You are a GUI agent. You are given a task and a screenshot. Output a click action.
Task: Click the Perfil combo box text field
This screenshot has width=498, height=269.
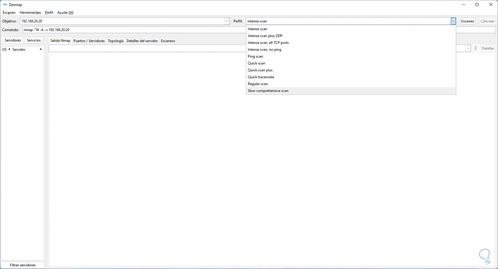point(349,21)
